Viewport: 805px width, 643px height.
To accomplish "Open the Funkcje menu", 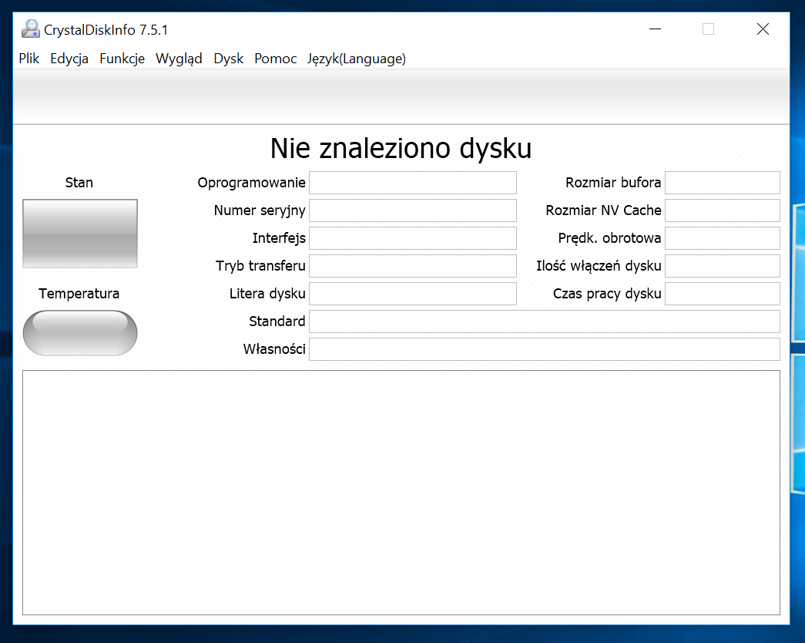I will [x=122, y=59].
